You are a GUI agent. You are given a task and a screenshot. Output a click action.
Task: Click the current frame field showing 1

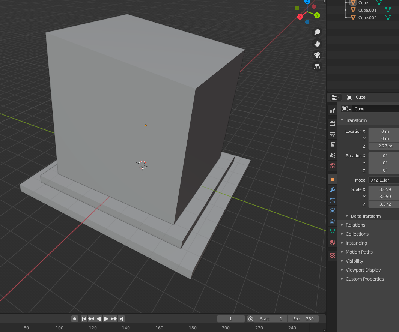point(231,319)
